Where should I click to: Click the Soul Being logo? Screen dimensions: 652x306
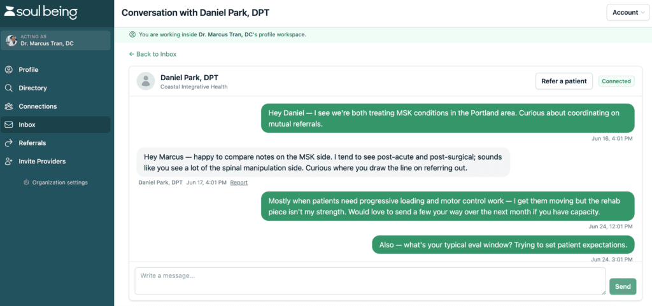coord(41,12)
